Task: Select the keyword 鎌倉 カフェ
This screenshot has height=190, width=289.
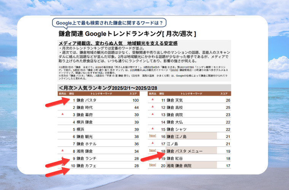Action: click(86, 166)
